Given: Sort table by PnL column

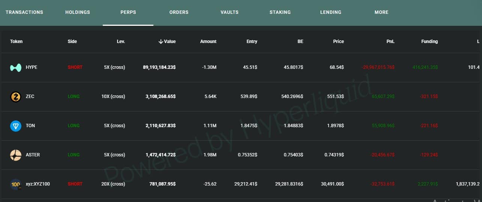Looking at the screenshot, I should coord(390,42).
